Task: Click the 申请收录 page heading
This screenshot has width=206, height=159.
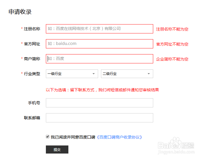Action: [20, 12]
